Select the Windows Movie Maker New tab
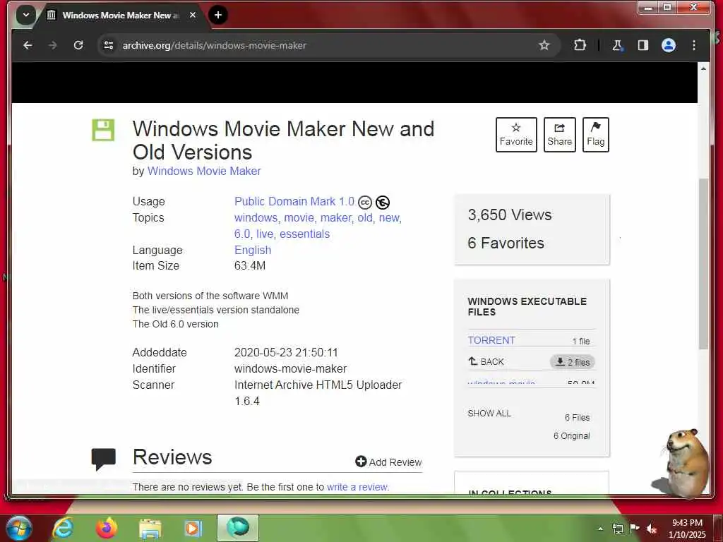The image size is (723, 542). pos(121,16)
